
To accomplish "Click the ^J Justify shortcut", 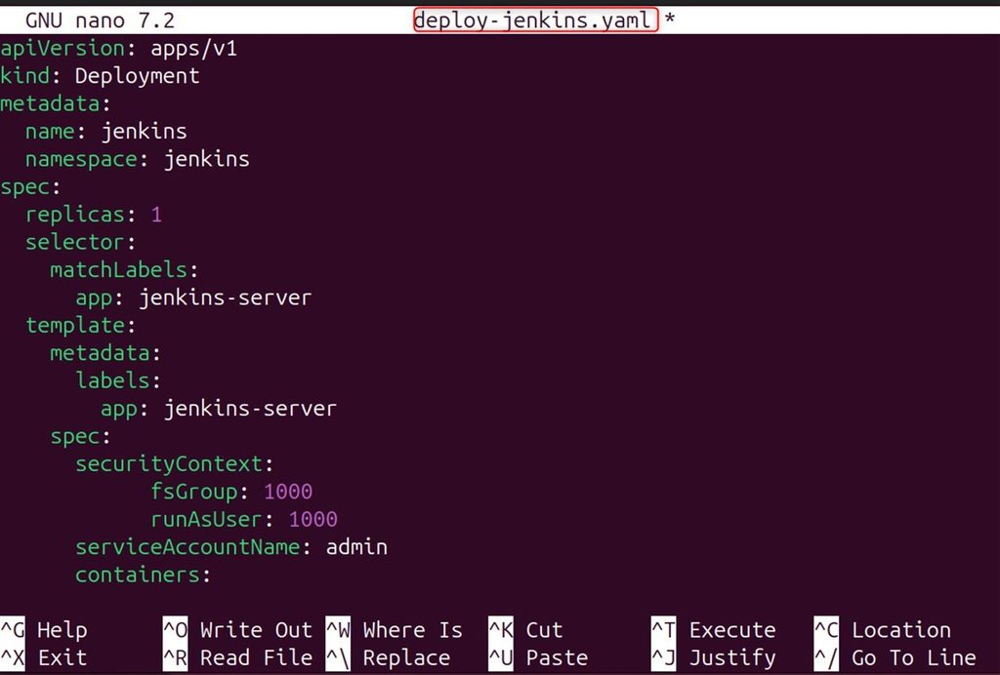I will tap(714, 657).
